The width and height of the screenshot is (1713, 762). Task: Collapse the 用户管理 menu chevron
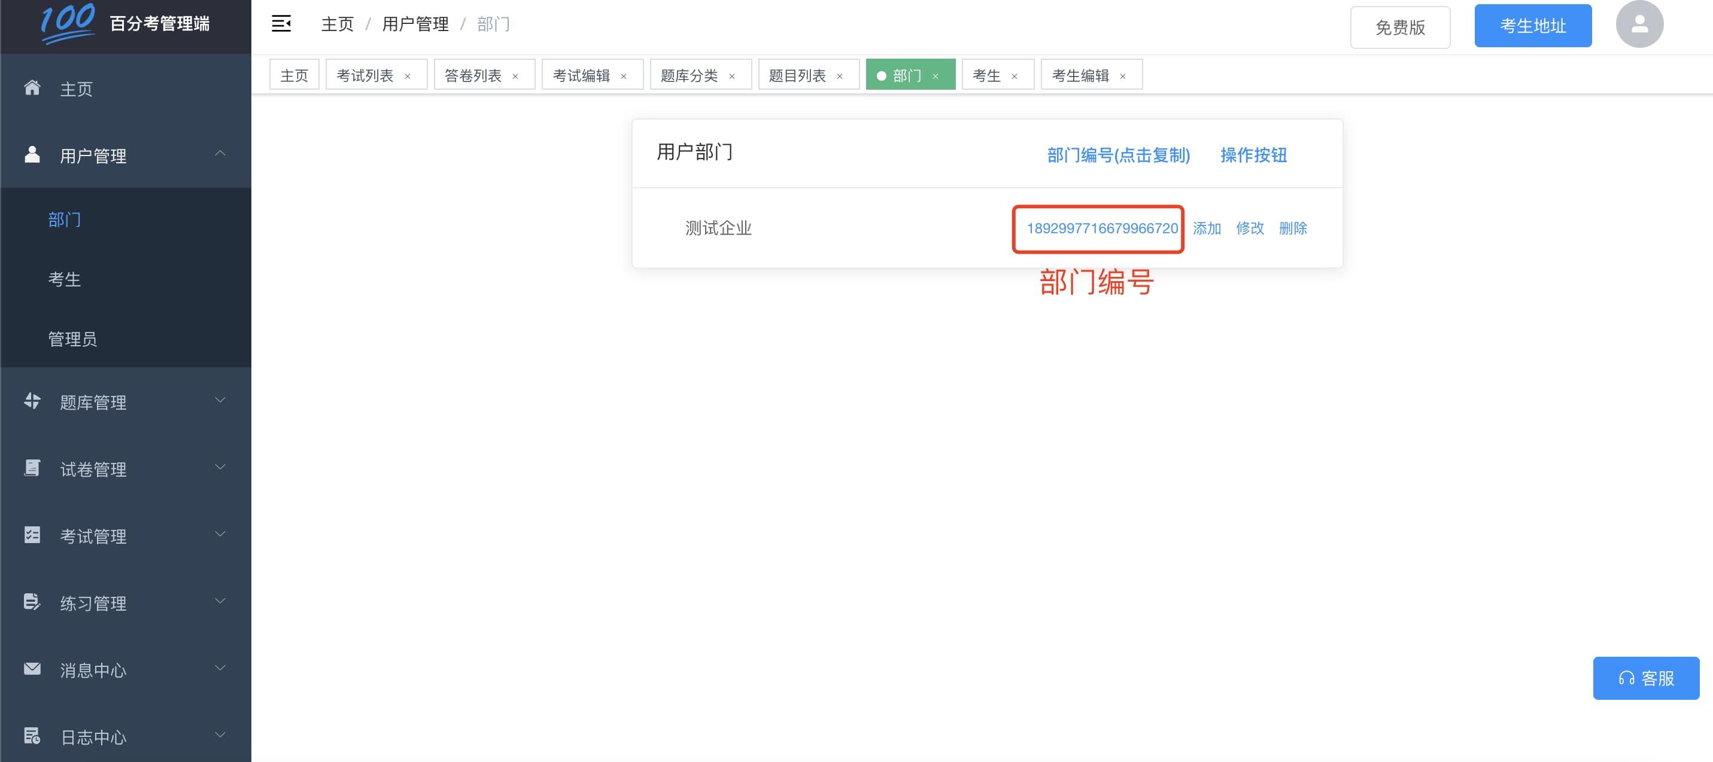coord(220,154)
